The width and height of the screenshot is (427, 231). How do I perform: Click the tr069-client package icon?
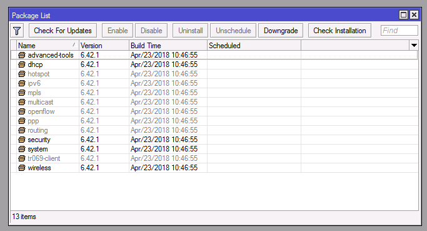[22, 158]
